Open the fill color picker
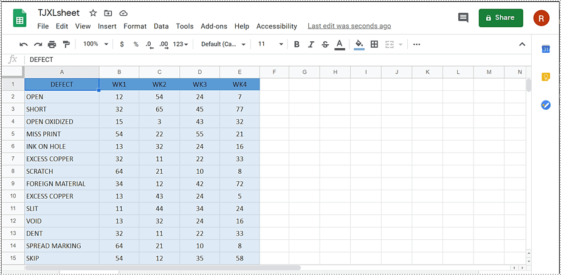 click(359, 44)
